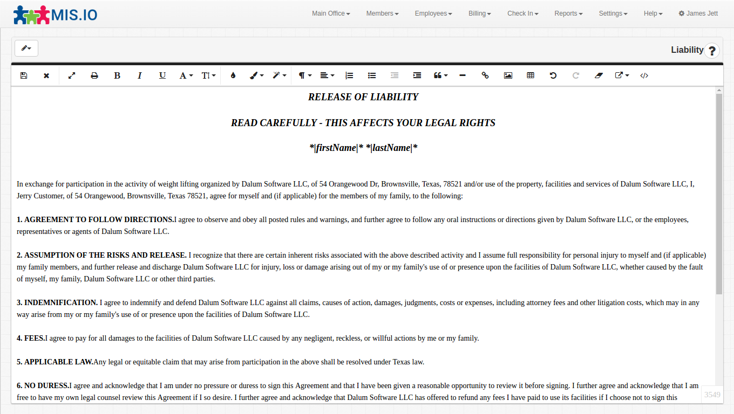The image size is (734, 414).
Task: Switch to HTML code view
Action: (644, 75)
